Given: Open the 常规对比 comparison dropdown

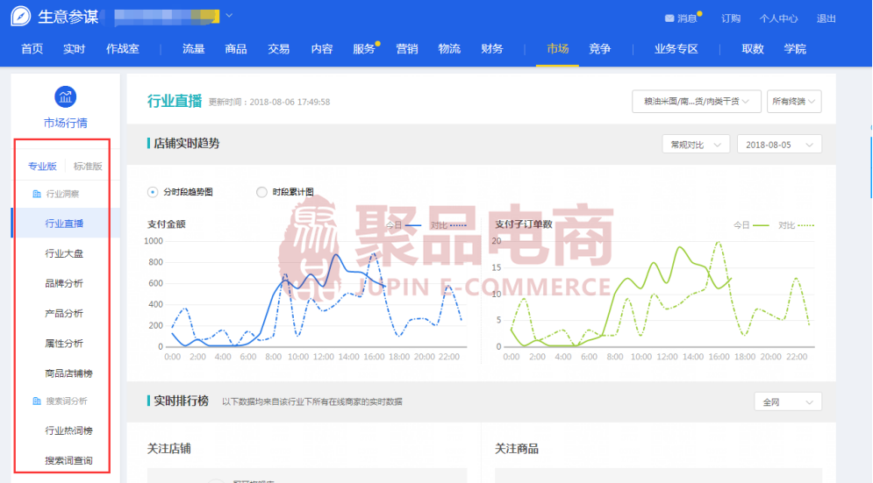Looking at the screenshot, I should 696,145.
